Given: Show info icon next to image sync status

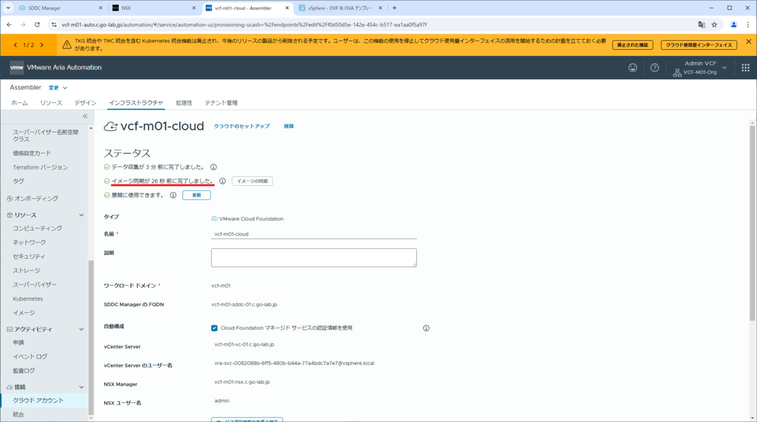Looking at the screenshot, I should click(222, 181).
